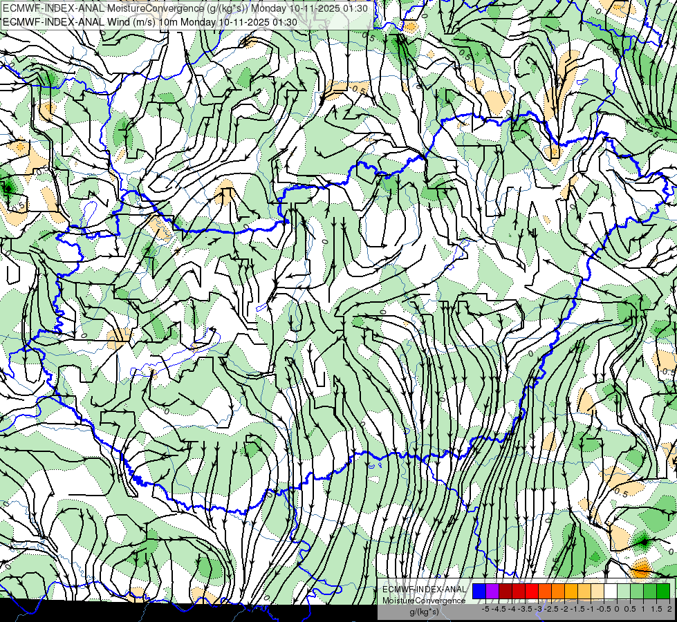
Task: Click the legend text MoistureConvergence
Action: (424, 601)
